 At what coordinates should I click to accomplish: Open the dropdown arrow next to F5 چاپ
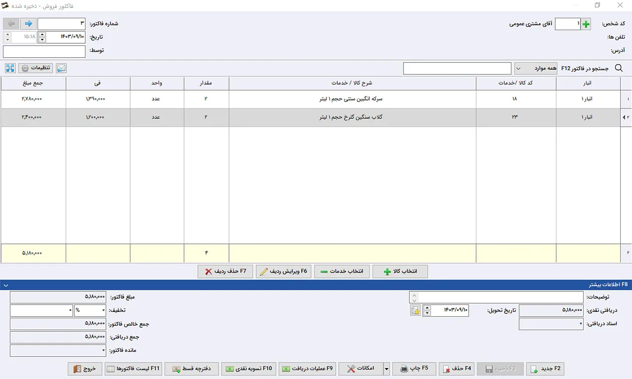pyautogui.click(x=387, y=369)
